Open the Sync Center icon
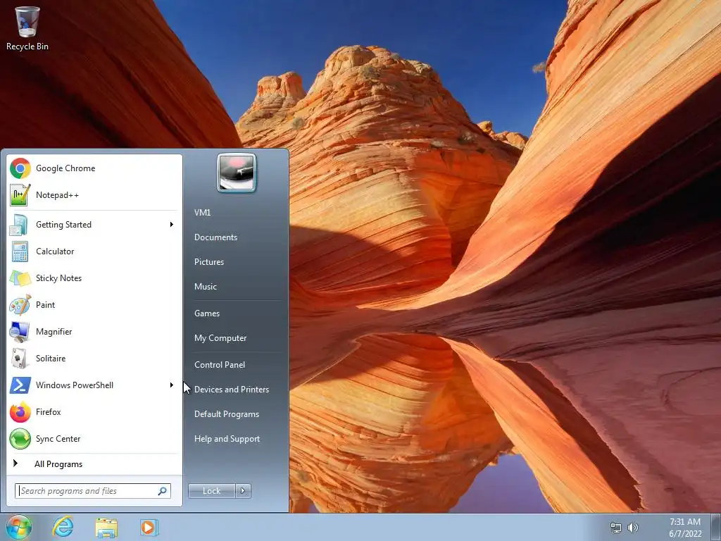 (x=20, y=438)
